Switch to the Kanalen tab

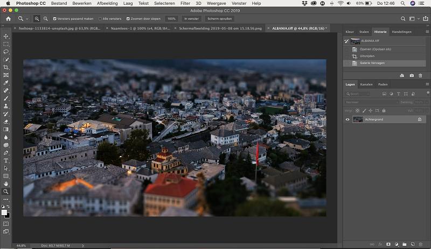click(366, 84)
